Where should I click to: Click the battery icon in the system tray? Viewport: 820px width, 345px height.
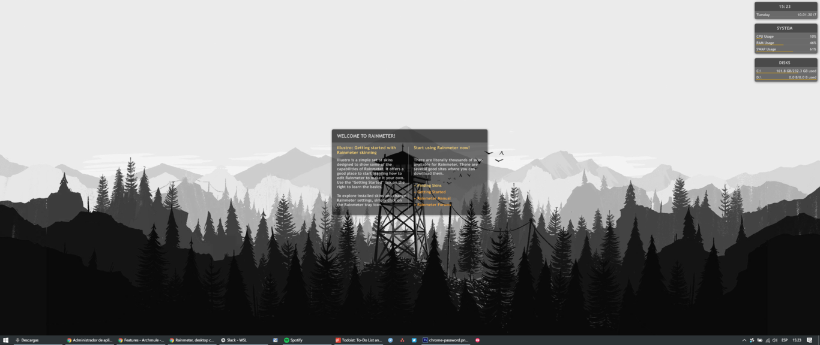(x=759, y=340)
